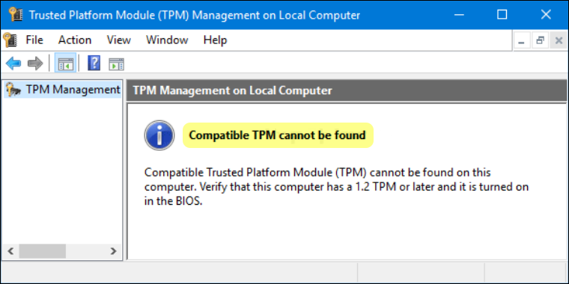Click the horizontal scrollbar thumb in tree pane
569x284 pixels.
point(43,251)
